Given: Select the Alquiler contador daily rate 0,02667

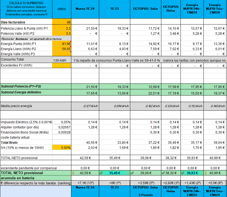Looking at the screenshot, I should pos(62,127).
